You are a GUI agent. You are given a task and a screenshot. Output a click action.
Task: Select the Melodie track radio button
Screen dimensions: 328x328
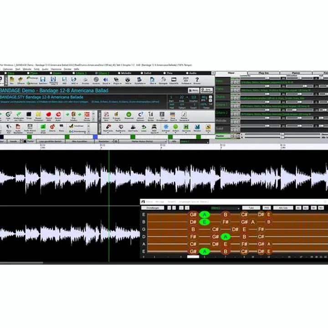point(119,73)
